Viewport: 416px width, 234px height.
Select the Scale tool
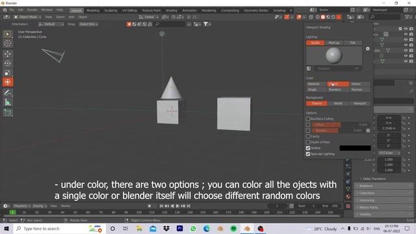pos(7,73)
